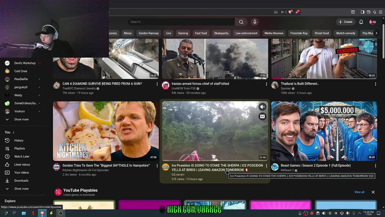Expand the You section Show more
The image size is (385, 217).
click(21, 189)
